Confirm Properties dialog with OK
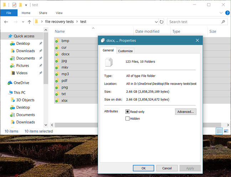The height and width of the screenshot is (177, 231). (144, 168)
